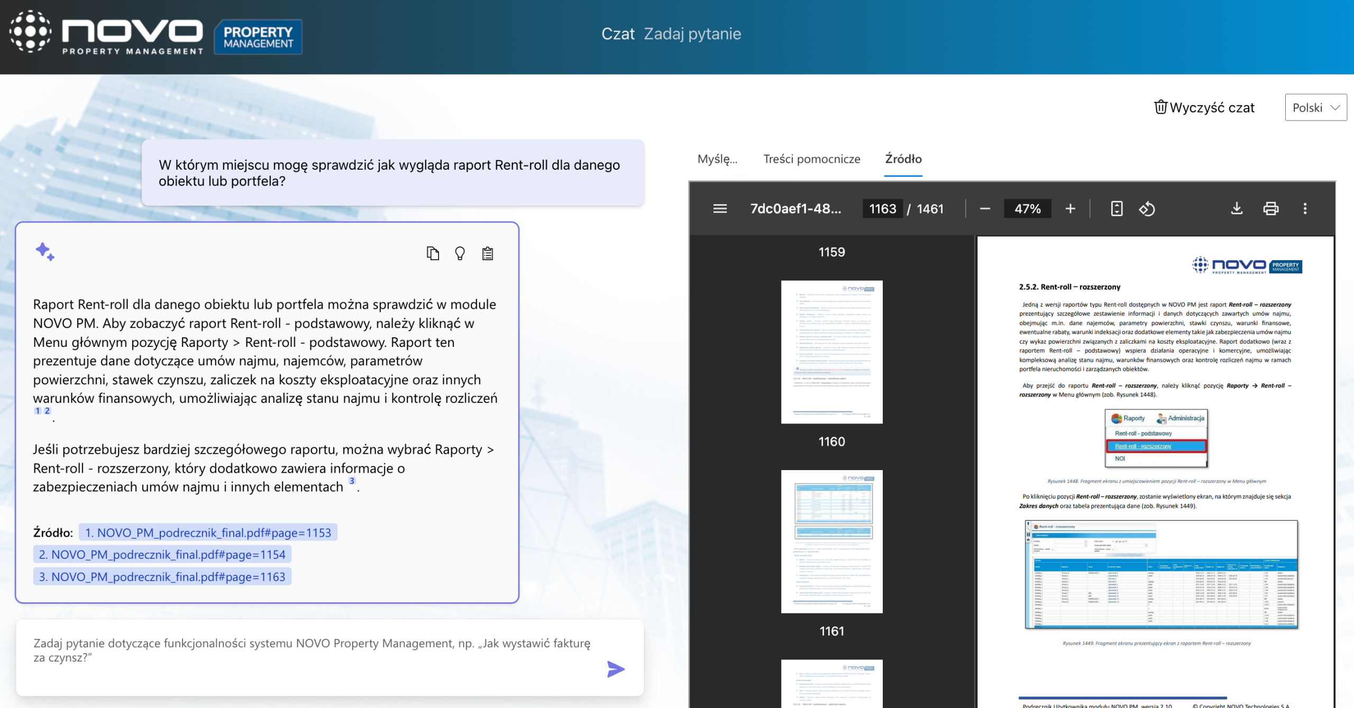The image size is (1354, 708).
Task: Click citation marker 2 in the answer
Action: pyautogui.click(x=47, y=410)
